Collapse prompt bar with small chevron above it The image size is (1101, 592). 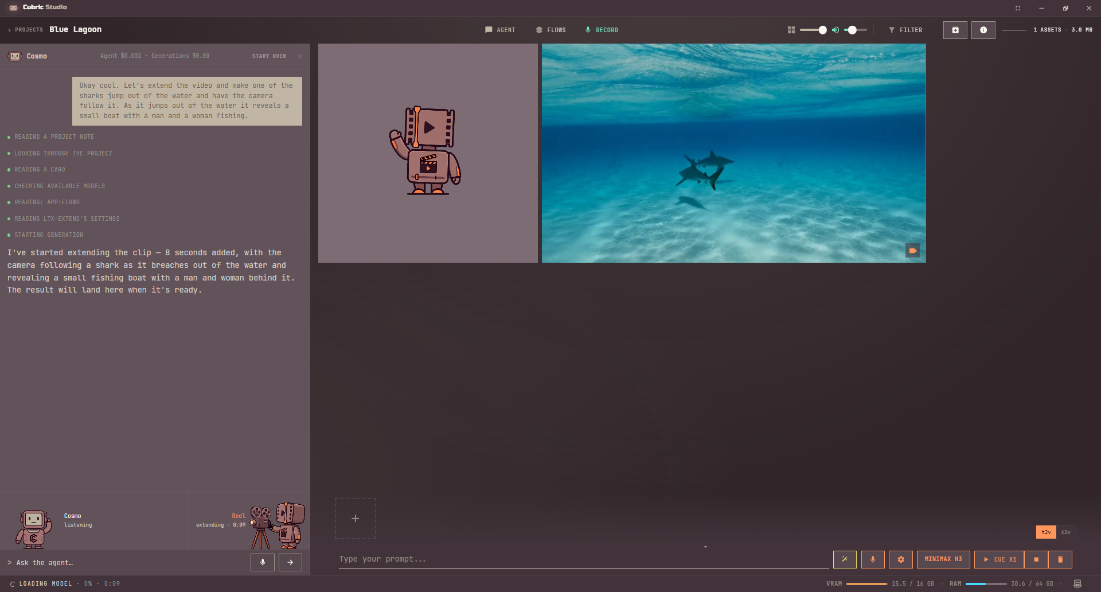coord(705,547)
